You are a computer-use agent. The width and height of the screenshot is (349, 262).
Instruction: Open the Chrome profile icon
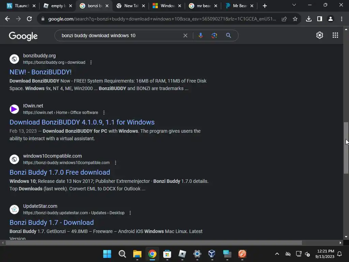[331, 19]
